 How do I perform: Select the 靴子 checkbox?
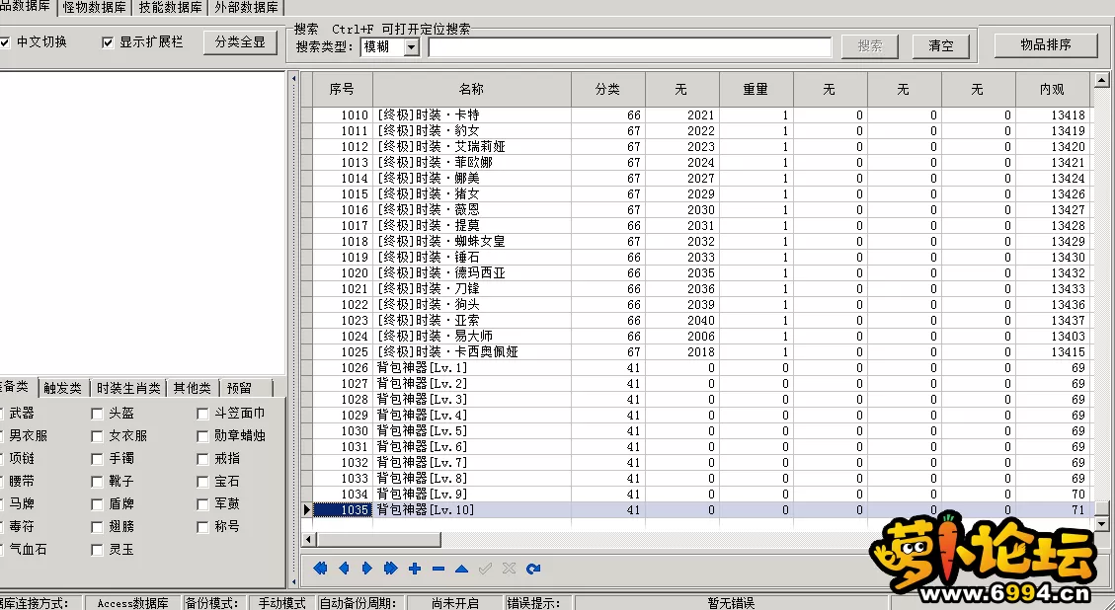pyautogui.click(x=98, y=482)
